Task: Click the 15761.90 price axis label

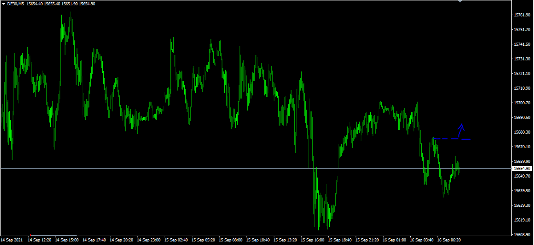Action: click(522, 15)
